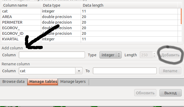The image size is (184, 107).
Task: Select the Manage tables tab
Action: point(43,82)
